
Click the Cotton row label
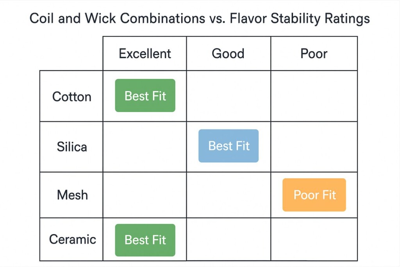71,96
